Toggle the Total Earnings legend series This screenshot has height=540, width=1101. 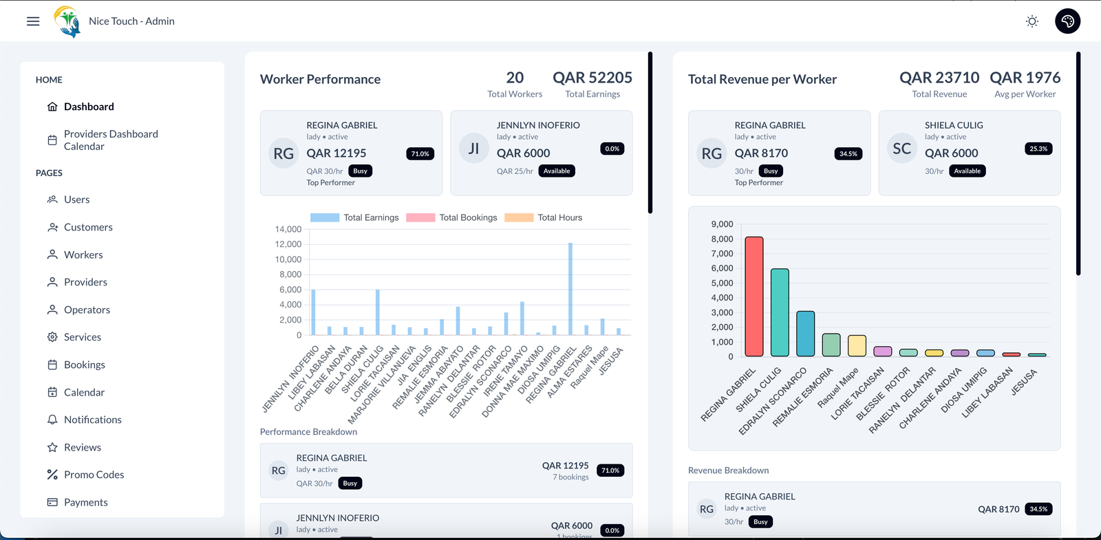[354, 217]
